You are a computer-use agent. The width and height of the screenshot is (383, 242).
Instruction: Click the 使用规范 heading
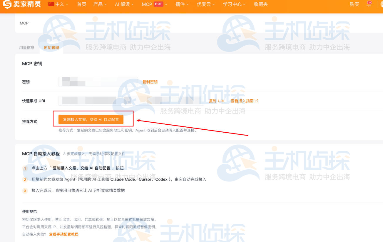click(29, 212)
